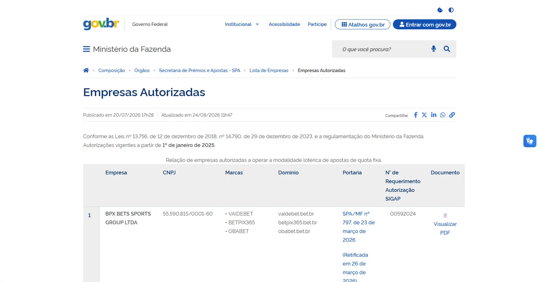The height and width of the screenshot is (282, 539).
Task: Select BETPIX365 brand entry
Action: point(240,222)
